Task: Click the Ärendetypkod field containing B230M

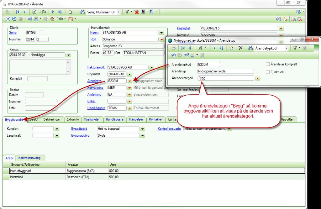Action: (208, 65)
